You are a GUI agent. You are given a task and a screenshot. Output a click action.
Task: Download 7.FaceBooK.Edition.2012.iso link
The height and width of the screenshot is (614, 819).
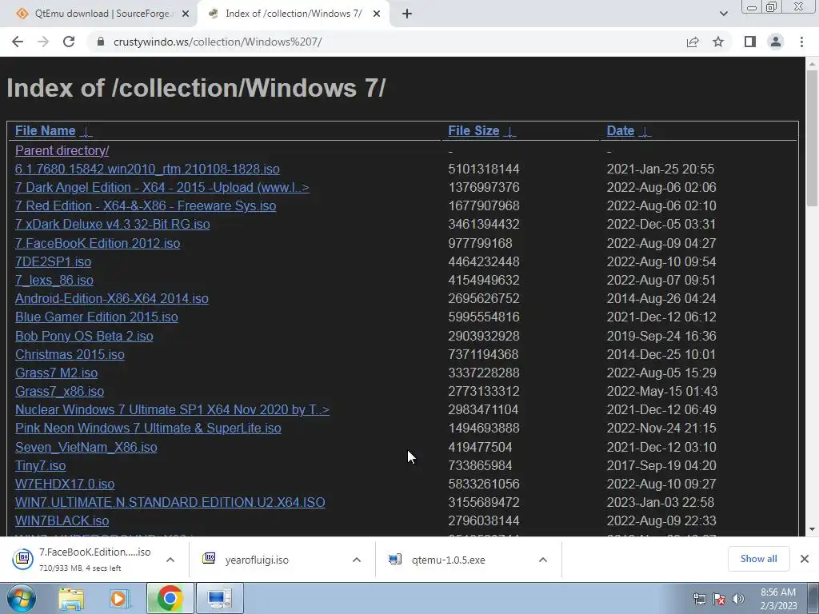pos(98,243)
